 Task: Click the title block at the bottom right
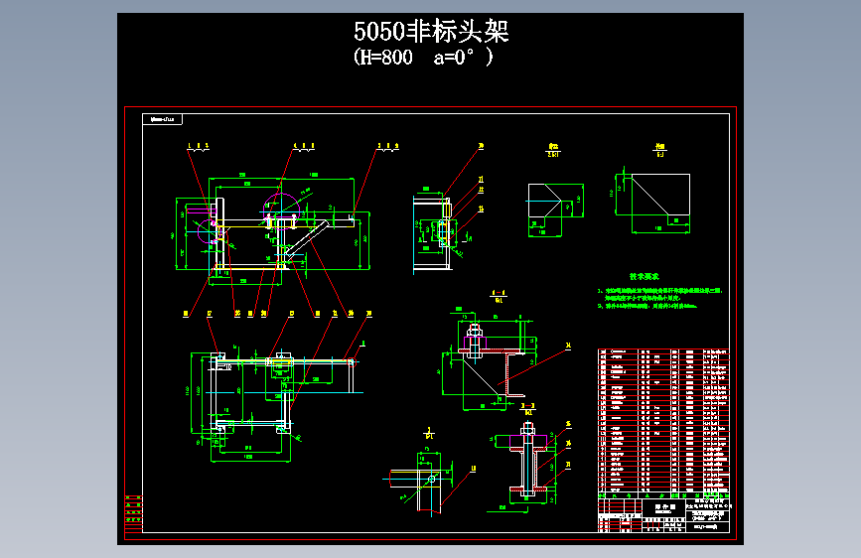[x=663, y=515]
